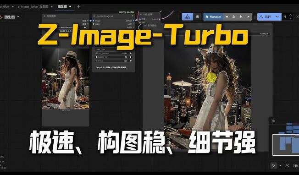The image size is (299, 175).
Task: Click the fit-view icon next to the zoom level
Action: [287, 166]
